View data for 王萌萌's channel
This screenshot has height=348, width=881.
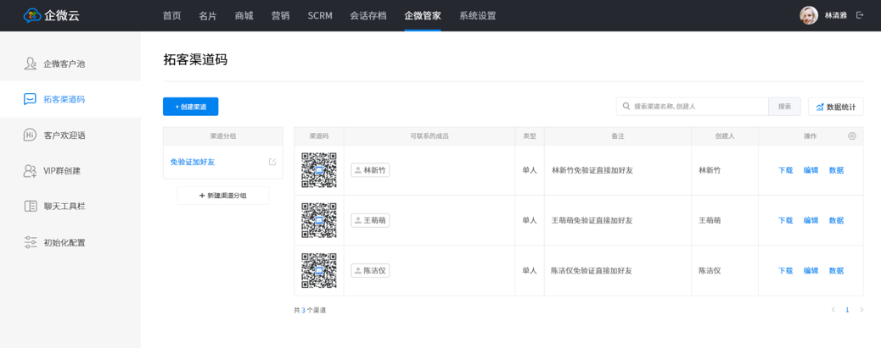pyautogui.click(x=836, y=220)
